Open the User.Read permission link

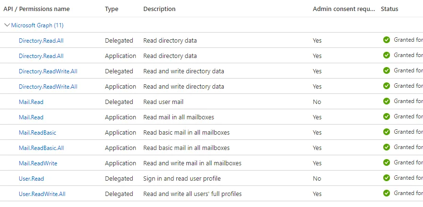31,178
